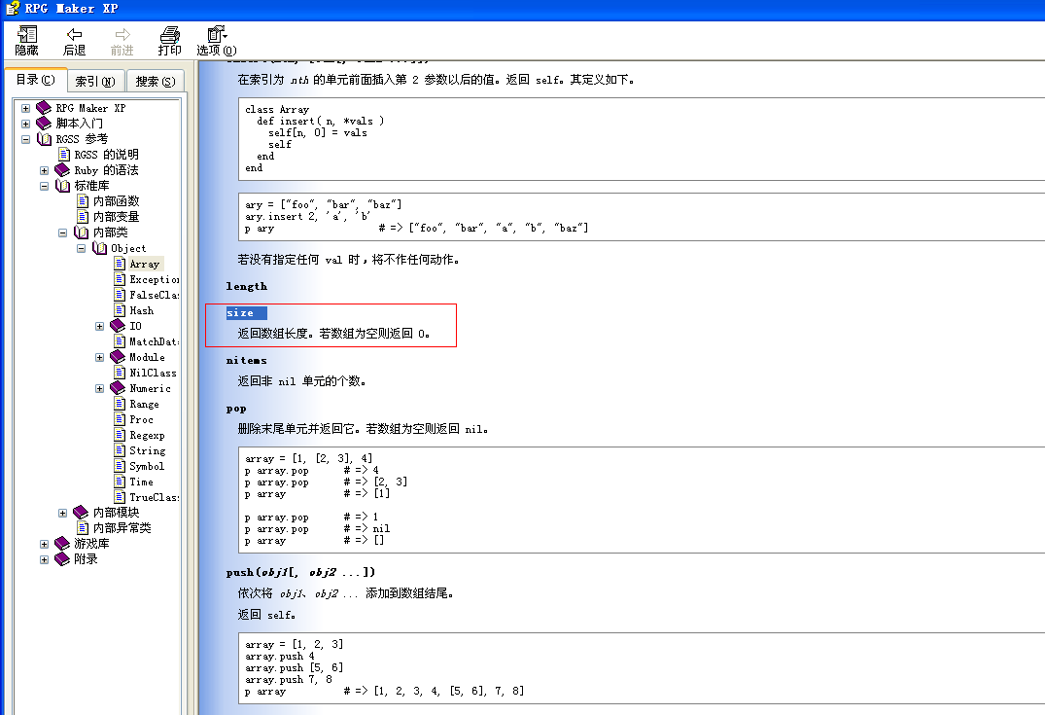Screen dimensions: 1045x715
Task: Click the 内部类 open book icon
Action: pos(82,232)
